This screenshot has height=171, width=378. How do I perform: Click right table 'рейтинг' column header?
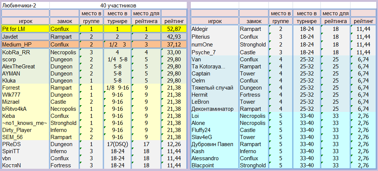[363, 21]
